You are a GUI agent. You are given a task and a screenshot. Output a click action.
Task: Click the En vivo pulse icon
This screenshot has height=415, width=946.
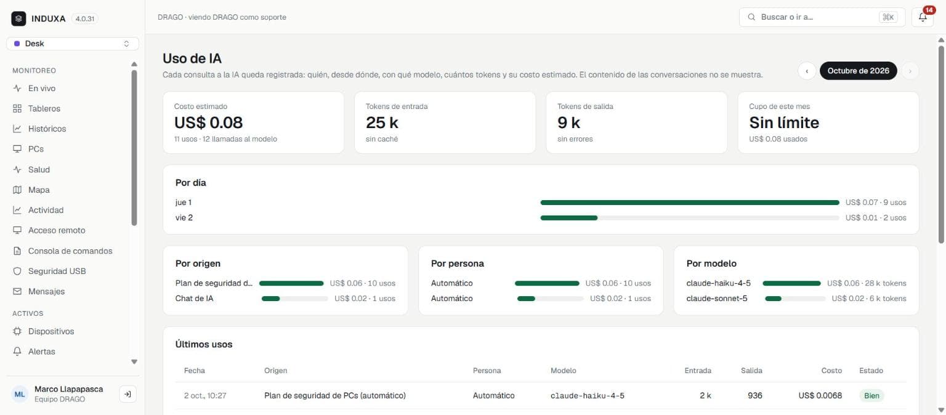click(x=17, y=89)
